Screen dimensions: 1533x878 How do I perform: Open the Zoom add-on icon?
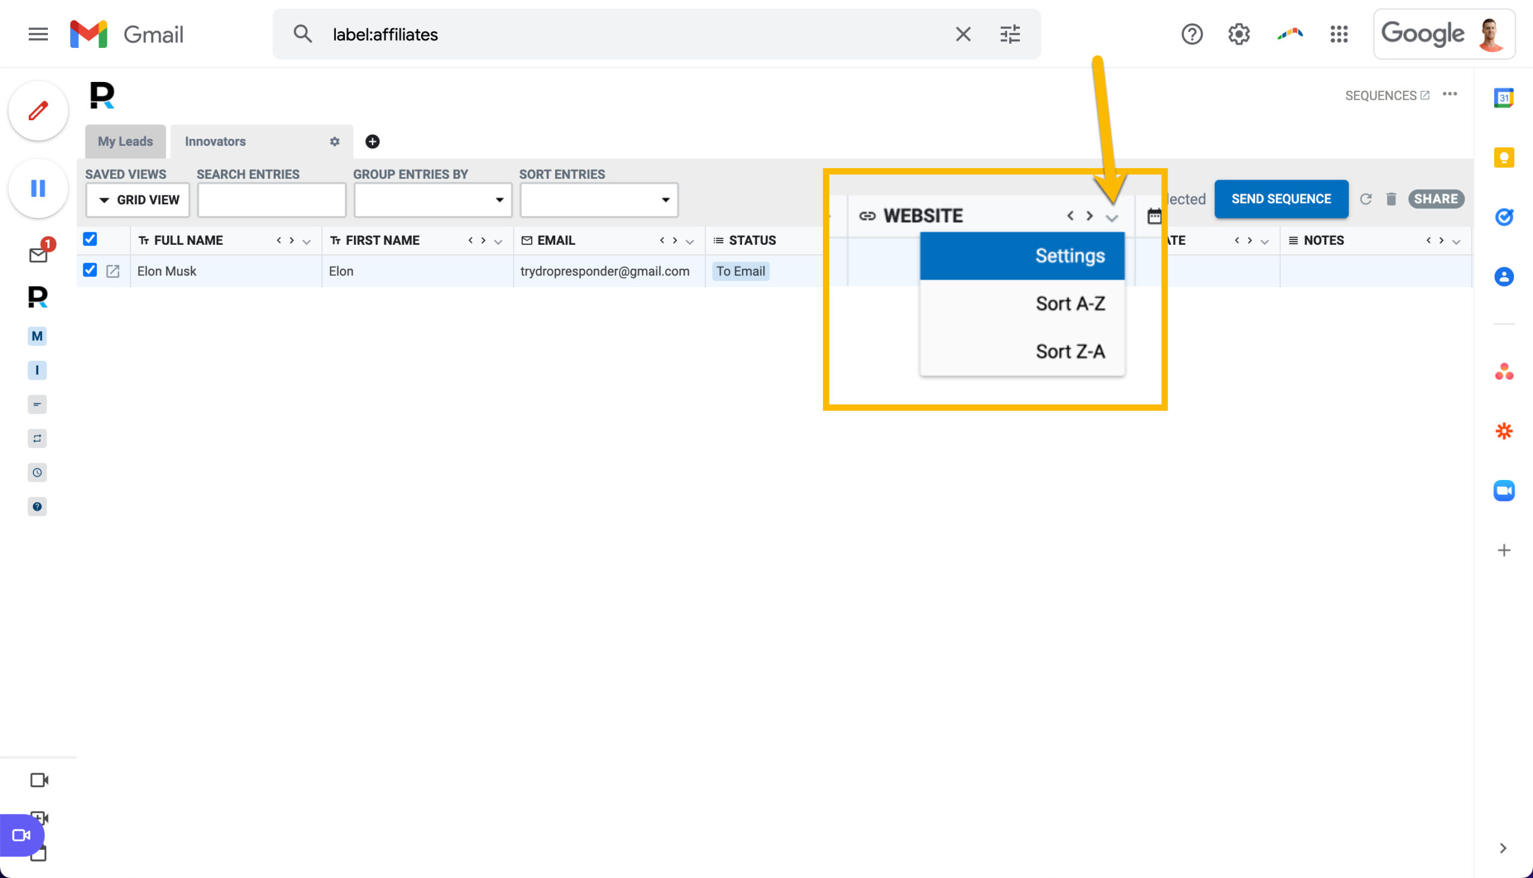point(1504,490)
